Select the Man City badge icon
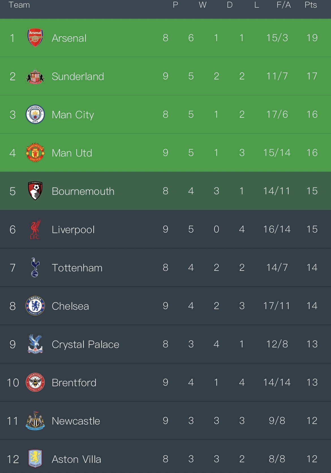331x473 pixels. coord(35,115)
